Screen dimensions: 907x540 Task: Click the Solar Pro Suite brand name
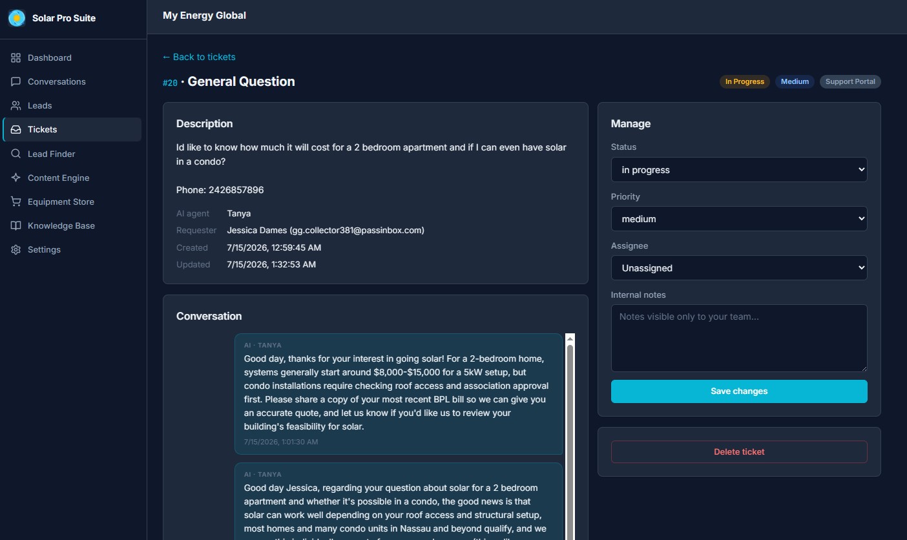(x=64, y=18)
